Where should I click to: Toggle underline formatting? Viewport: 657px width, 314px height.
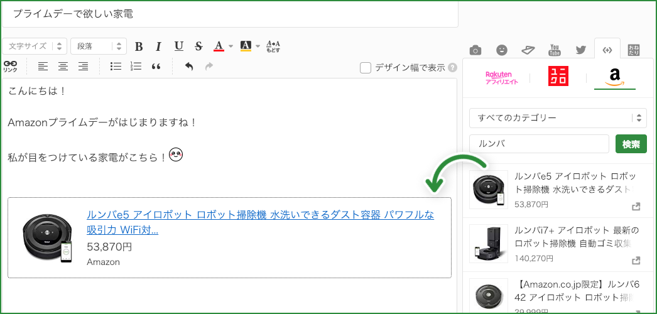click(x=179, y=46)
